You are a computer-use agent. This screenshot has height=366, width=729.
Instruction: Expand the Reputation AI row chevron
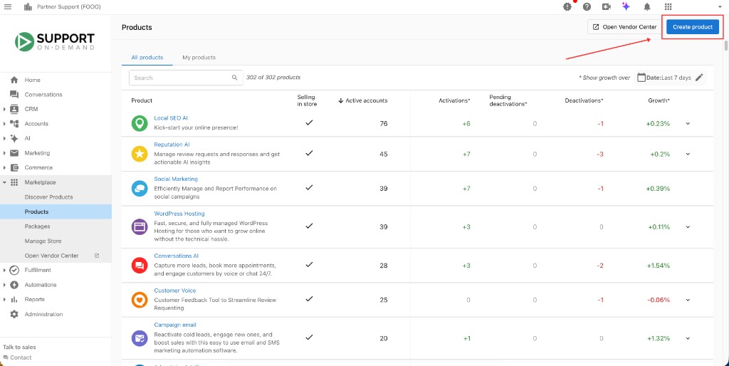[688, 154]
